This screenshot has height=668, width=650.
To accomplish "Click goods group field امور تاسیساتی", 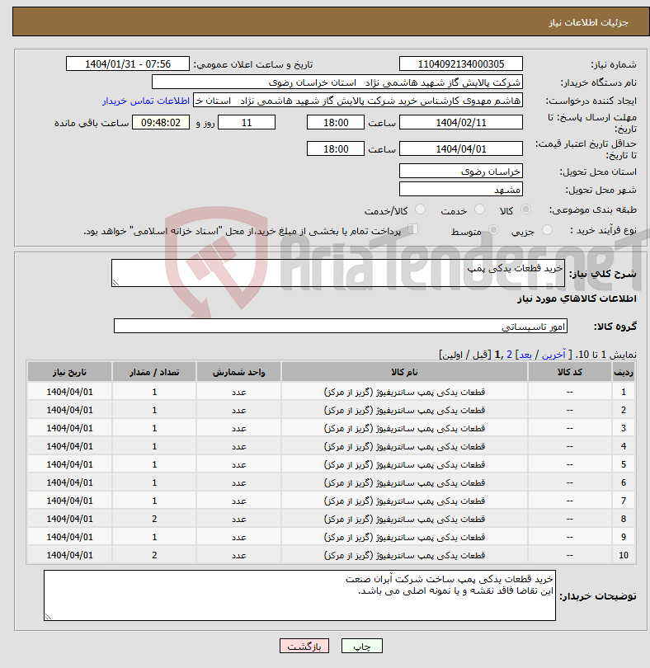I will (341, 326).
